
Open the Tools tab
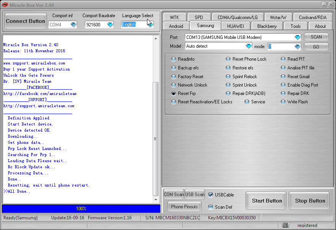coord(296,26)
